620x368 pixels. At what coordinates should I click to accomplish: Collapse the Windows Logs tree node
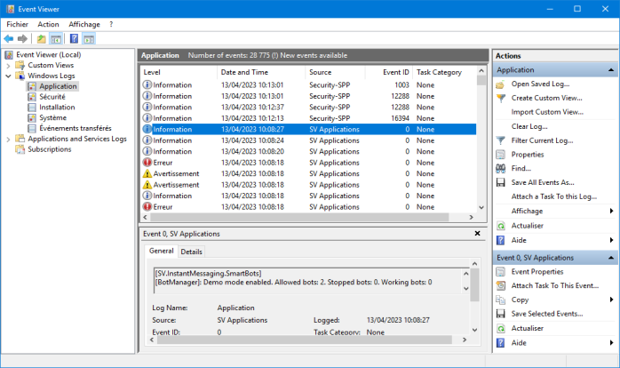pyautogui.click(x=8, y=76)
